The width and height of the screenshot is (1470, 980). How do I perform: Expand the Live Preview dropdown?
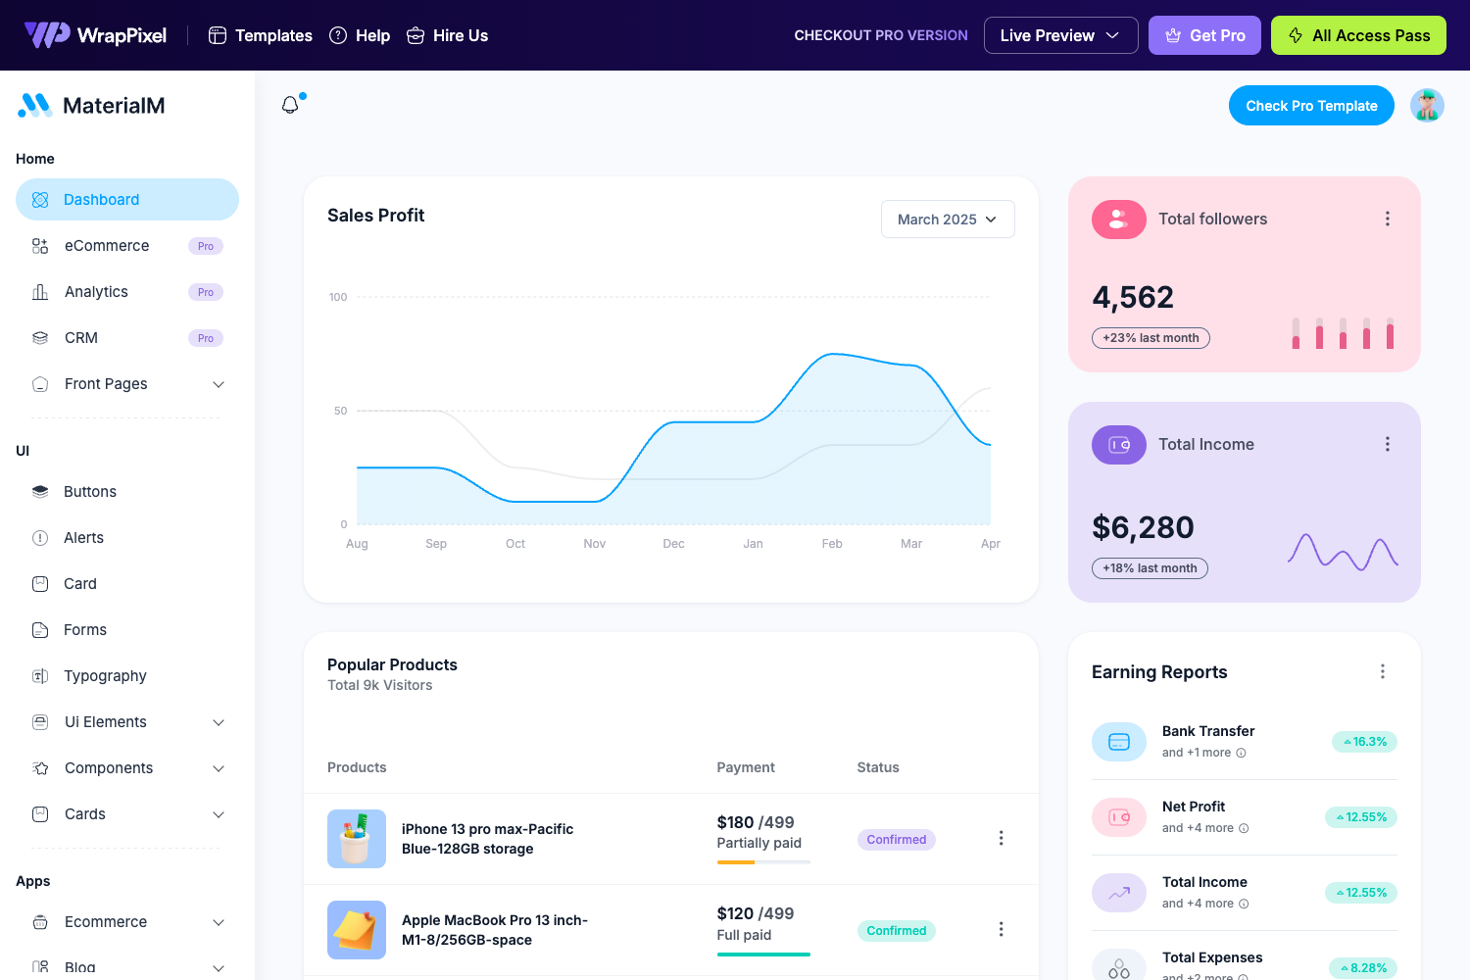point(1060,35)
